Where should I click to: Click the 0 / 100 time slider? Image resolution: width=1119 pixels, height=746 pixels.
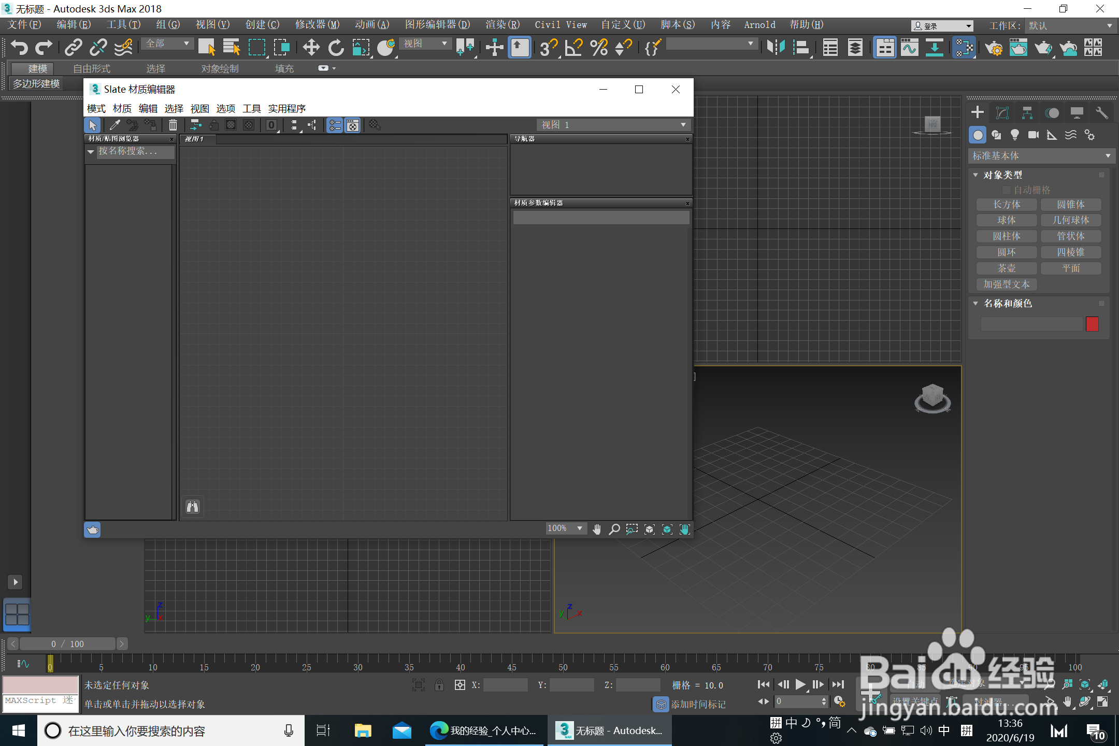[x=67, y=644]
